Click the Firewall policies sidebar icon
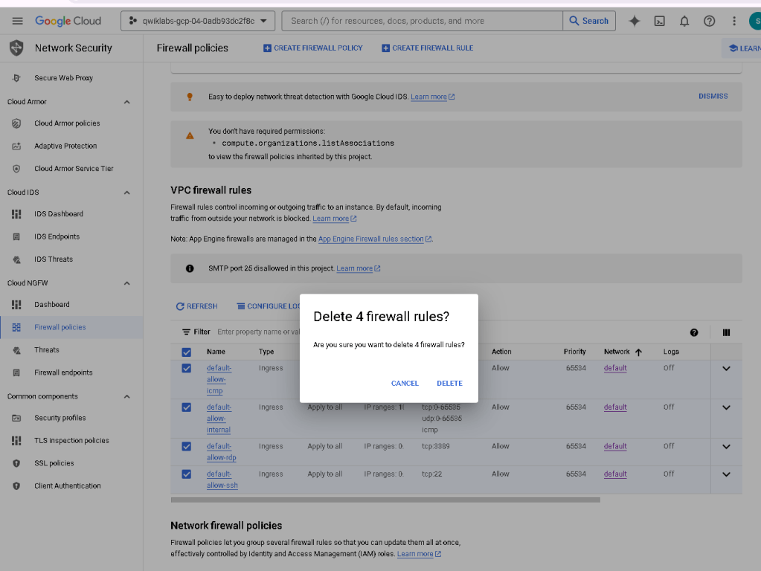The image size is (761, 571). (16, 327)
